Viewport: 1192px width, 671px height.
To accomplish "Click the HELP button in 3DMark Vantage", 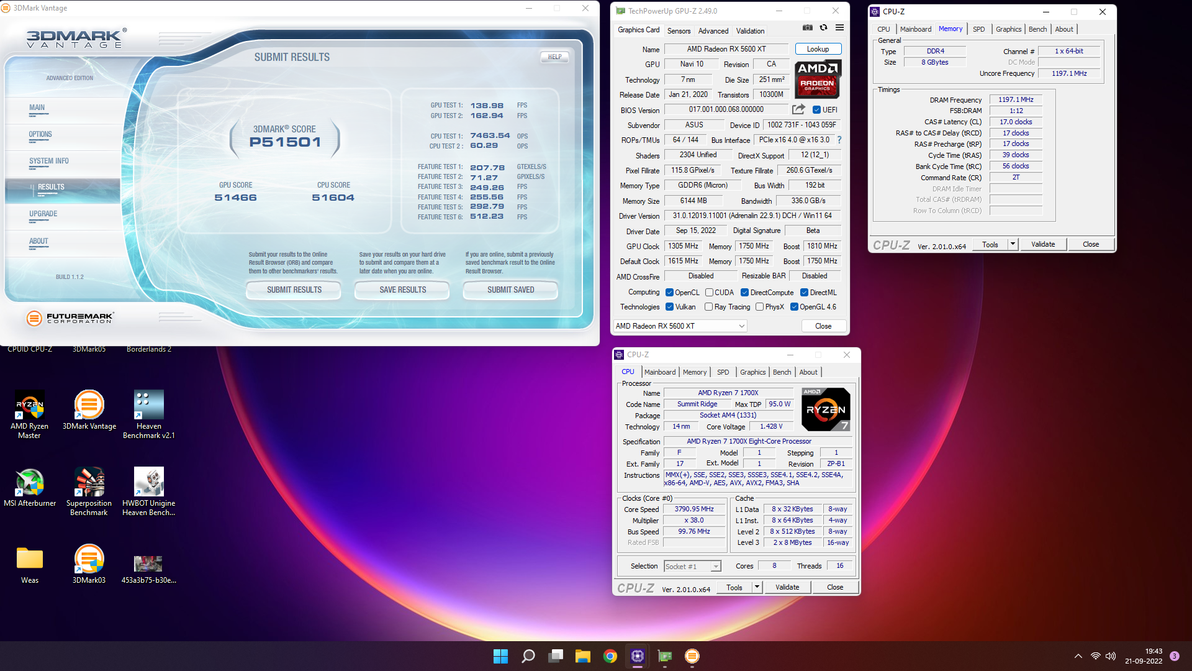I will tap(554, 57).
